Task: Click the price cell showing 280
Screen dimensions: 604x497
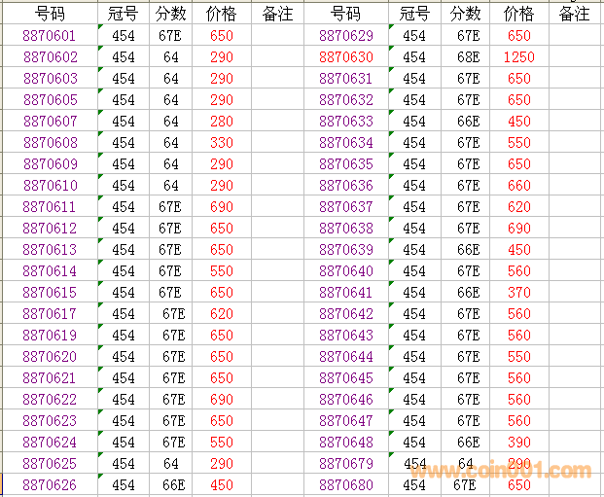Action: pos(222,122)
